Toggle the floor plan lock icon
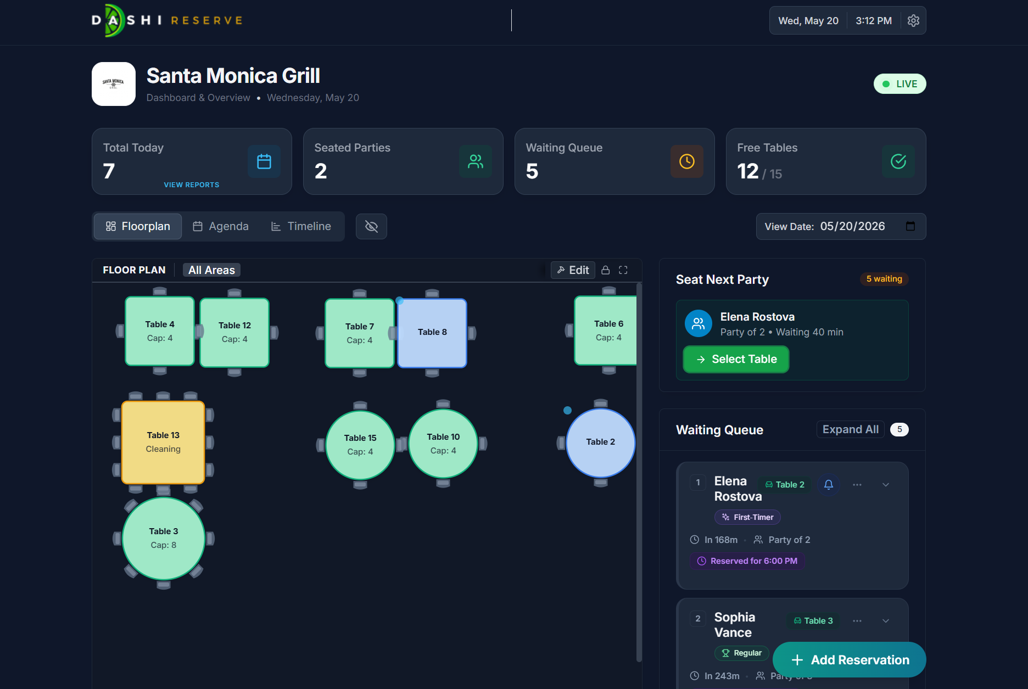Viewport: 1028px width, 689px height. tap(605, 270)
